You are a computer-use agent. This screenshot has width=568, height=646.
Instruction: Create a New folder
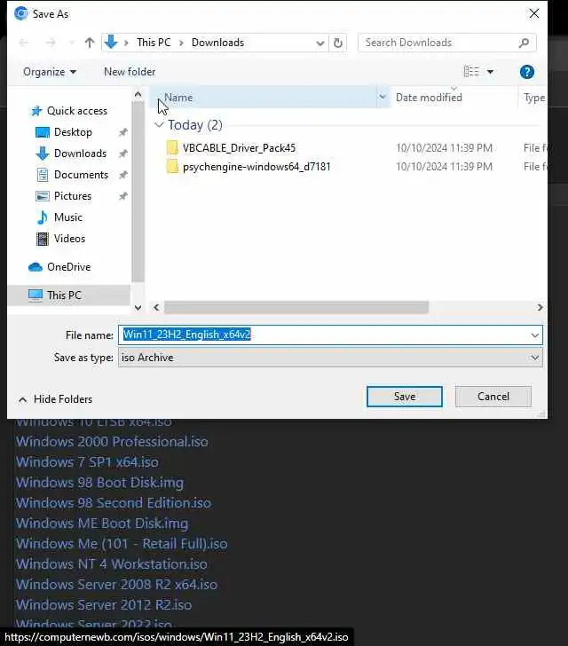(x=130, y=72)
